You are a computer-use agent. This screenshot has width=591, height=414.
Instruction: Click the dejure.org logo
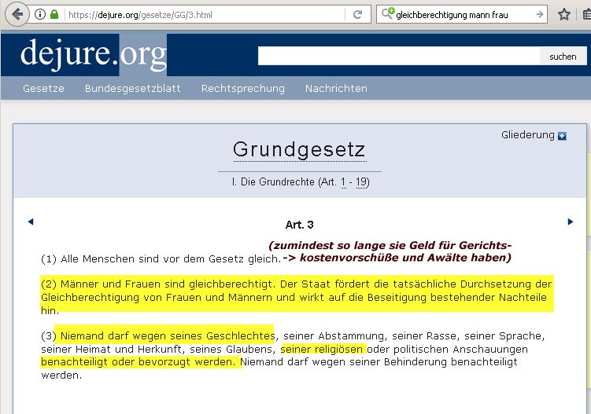tap(93, 53)
